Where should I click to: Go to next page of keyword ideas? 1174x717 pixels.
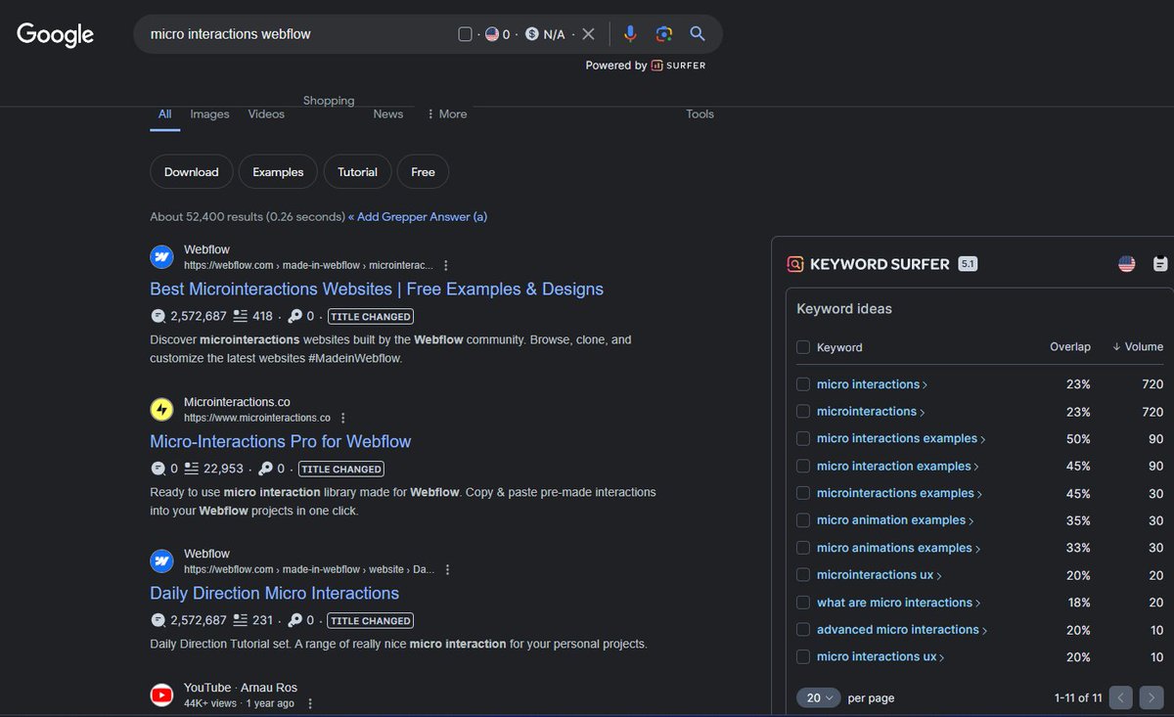tap(1151, 697)
